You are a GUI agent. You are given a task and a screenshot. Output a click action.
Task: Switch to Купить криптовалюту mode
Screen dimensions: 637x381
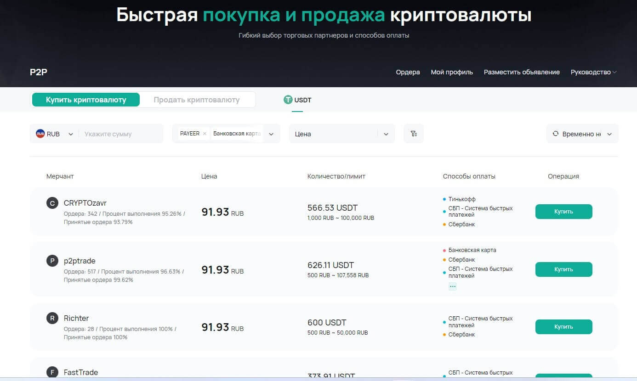(86, 100)
